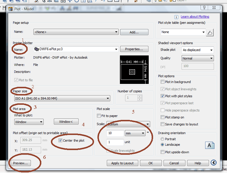Click the printer Properties button
Image resolution: width=227 pixels, height=173 pixels.
click(134, 49)
